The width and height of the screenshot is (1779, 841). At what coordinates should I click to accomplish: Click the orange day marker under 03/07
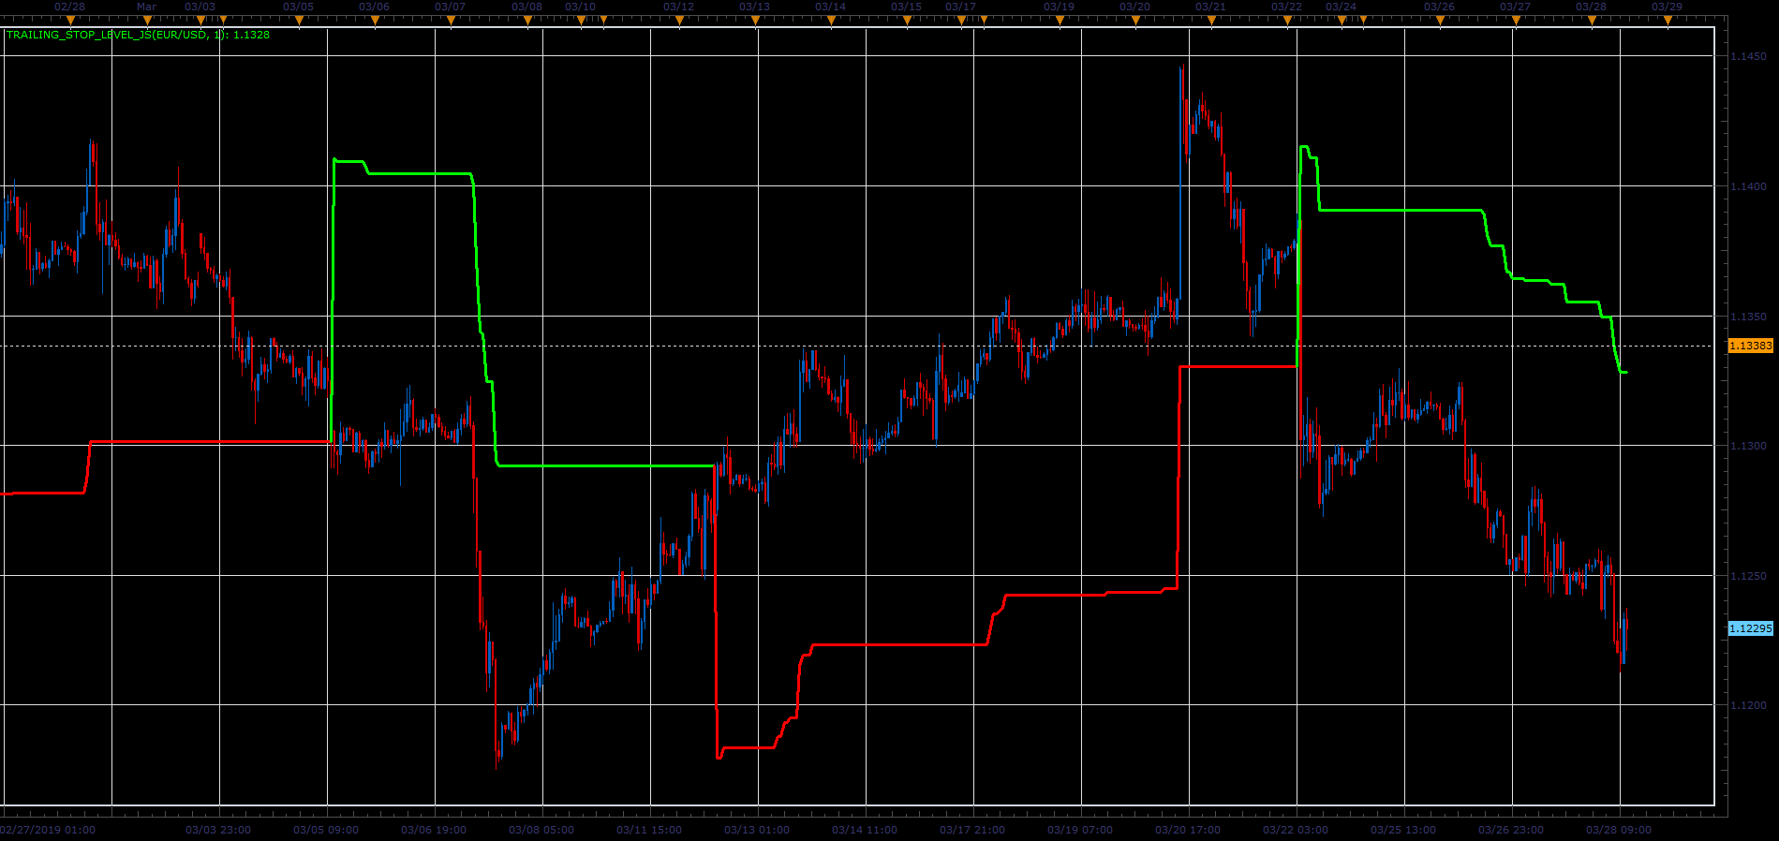[x=451, y=20]
